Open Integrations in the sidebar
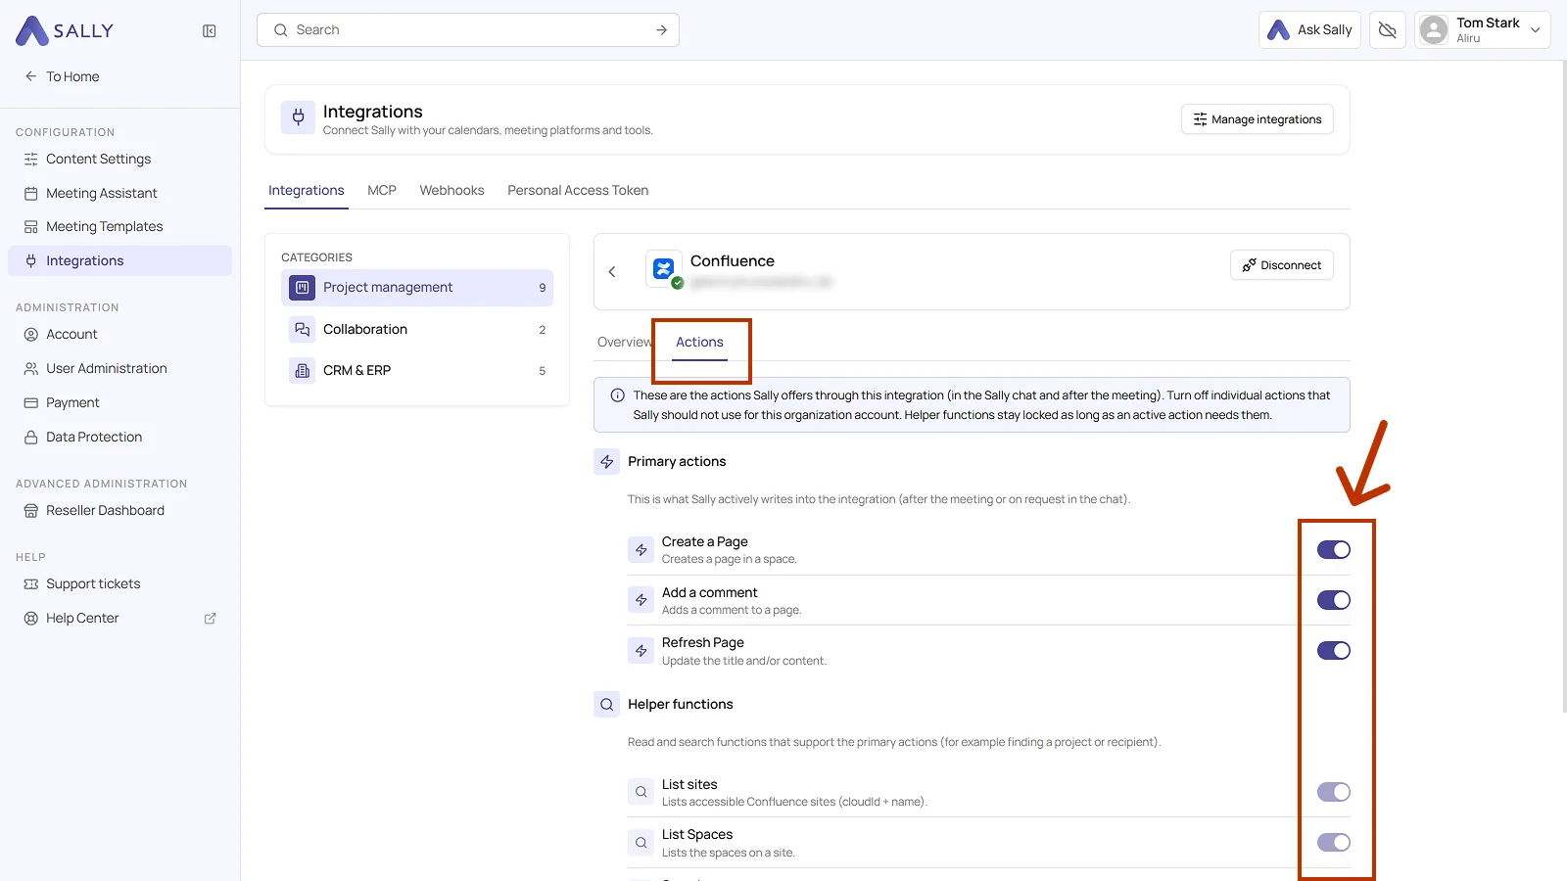1567x881 pixels. (x=119, y=261)
